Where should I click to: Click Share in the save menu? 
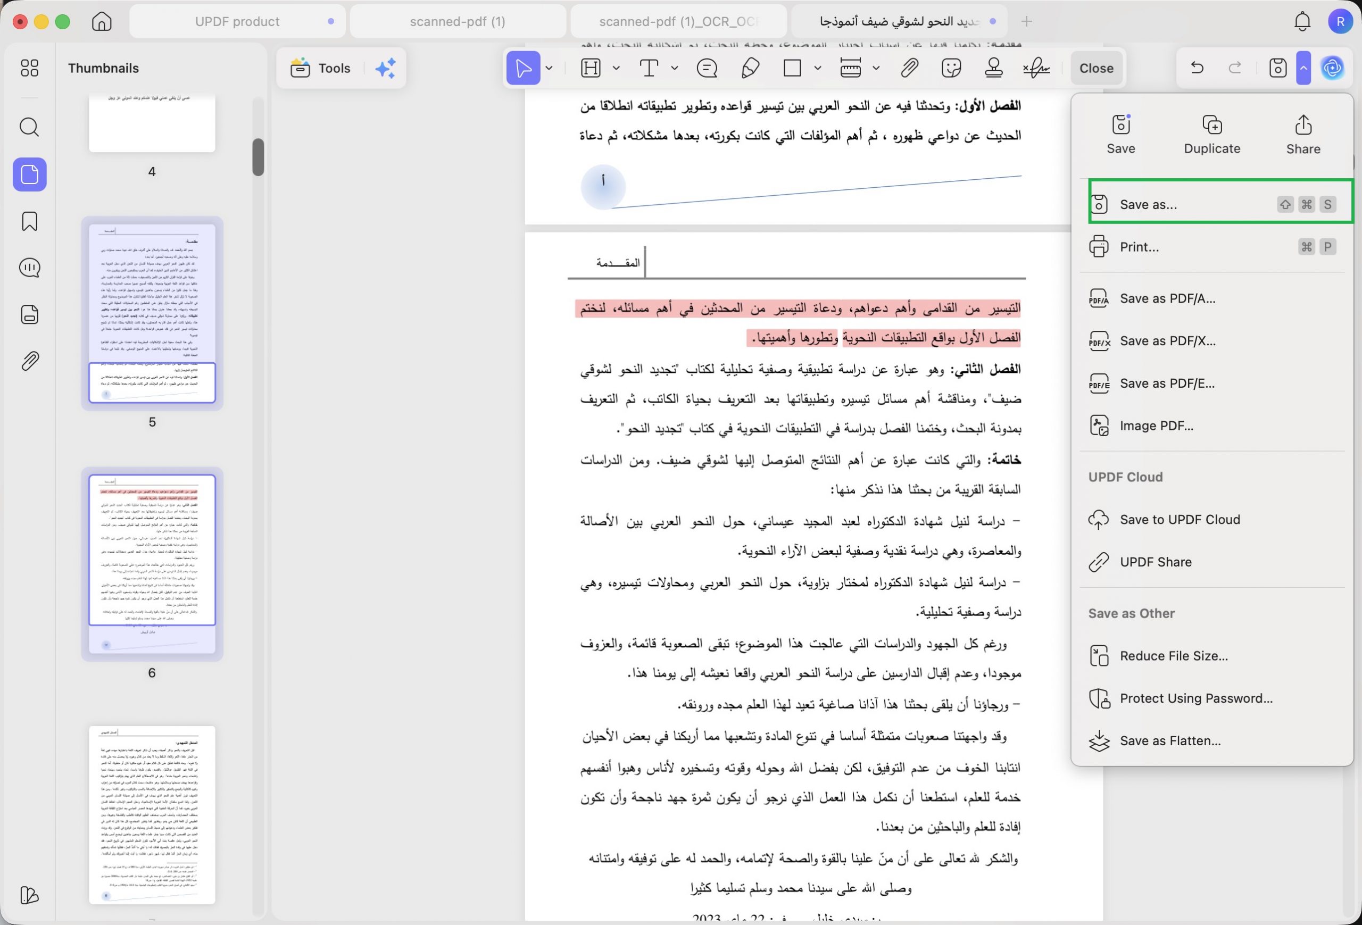pyautogui.click(x=1303, y=135)
